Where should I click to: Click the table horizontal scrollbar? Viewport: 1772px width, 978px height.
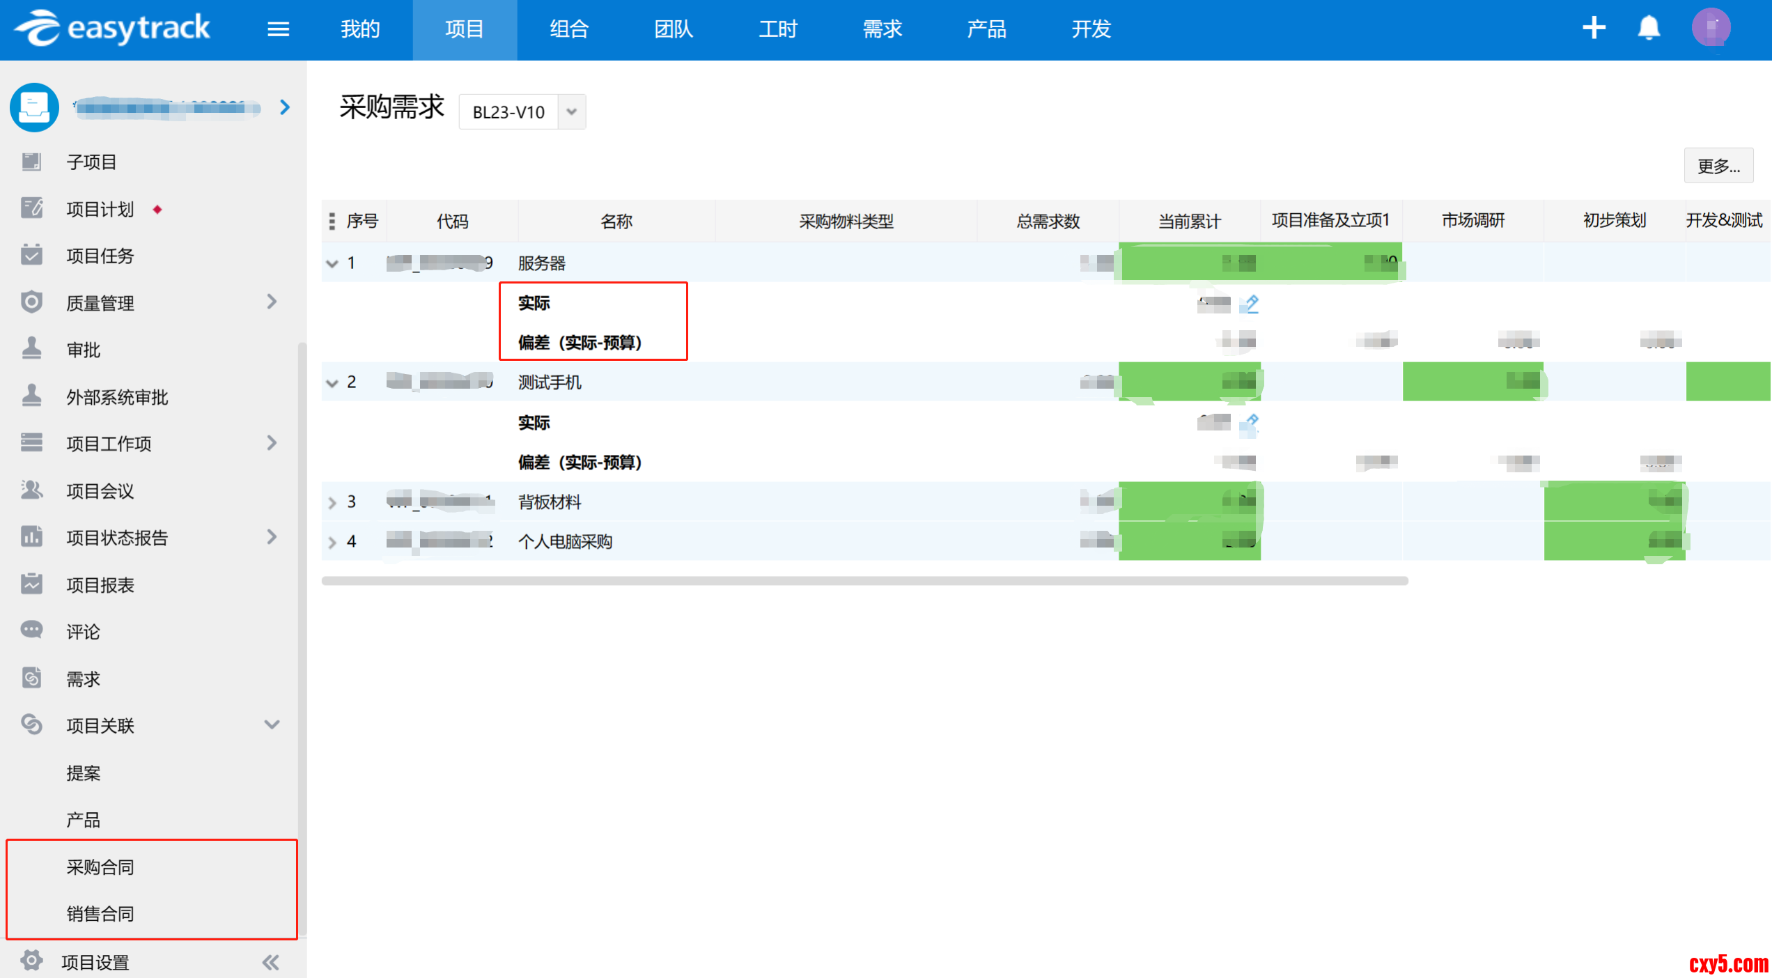864,581
